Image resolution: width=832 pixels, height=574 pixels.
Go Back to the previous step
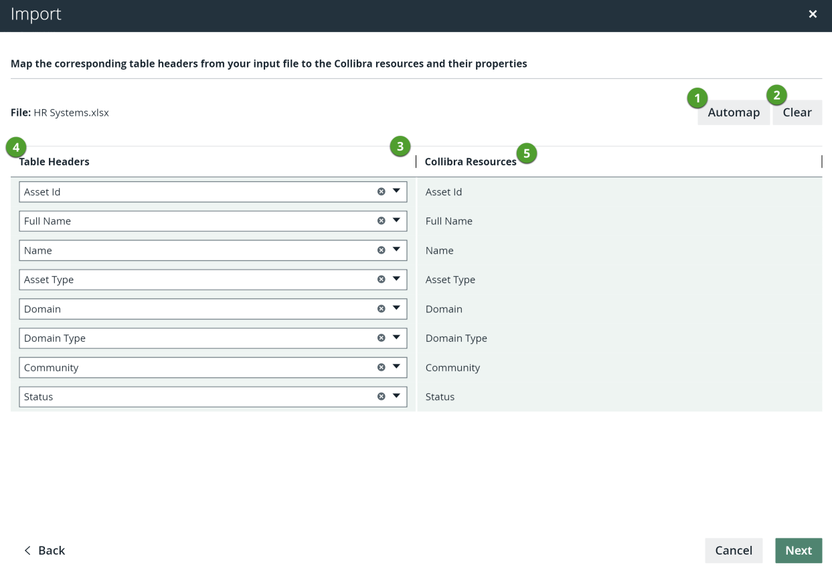coord(45,551)
